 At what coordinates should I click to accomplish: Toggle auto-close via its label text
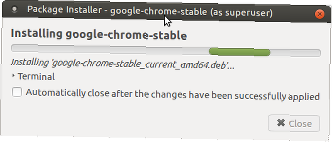pos(173,94)
